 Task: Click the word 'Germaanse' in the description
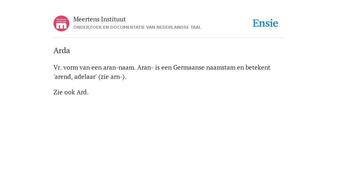point(189,67)
